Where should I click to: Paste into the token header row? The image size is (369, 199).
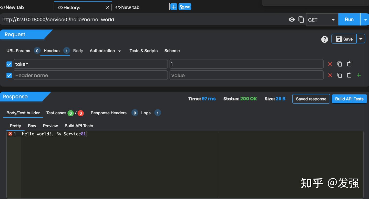[x=349, y=64]
